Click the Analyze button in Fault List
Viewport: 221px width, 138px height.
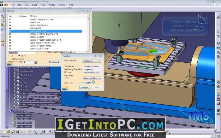(84, 88)
